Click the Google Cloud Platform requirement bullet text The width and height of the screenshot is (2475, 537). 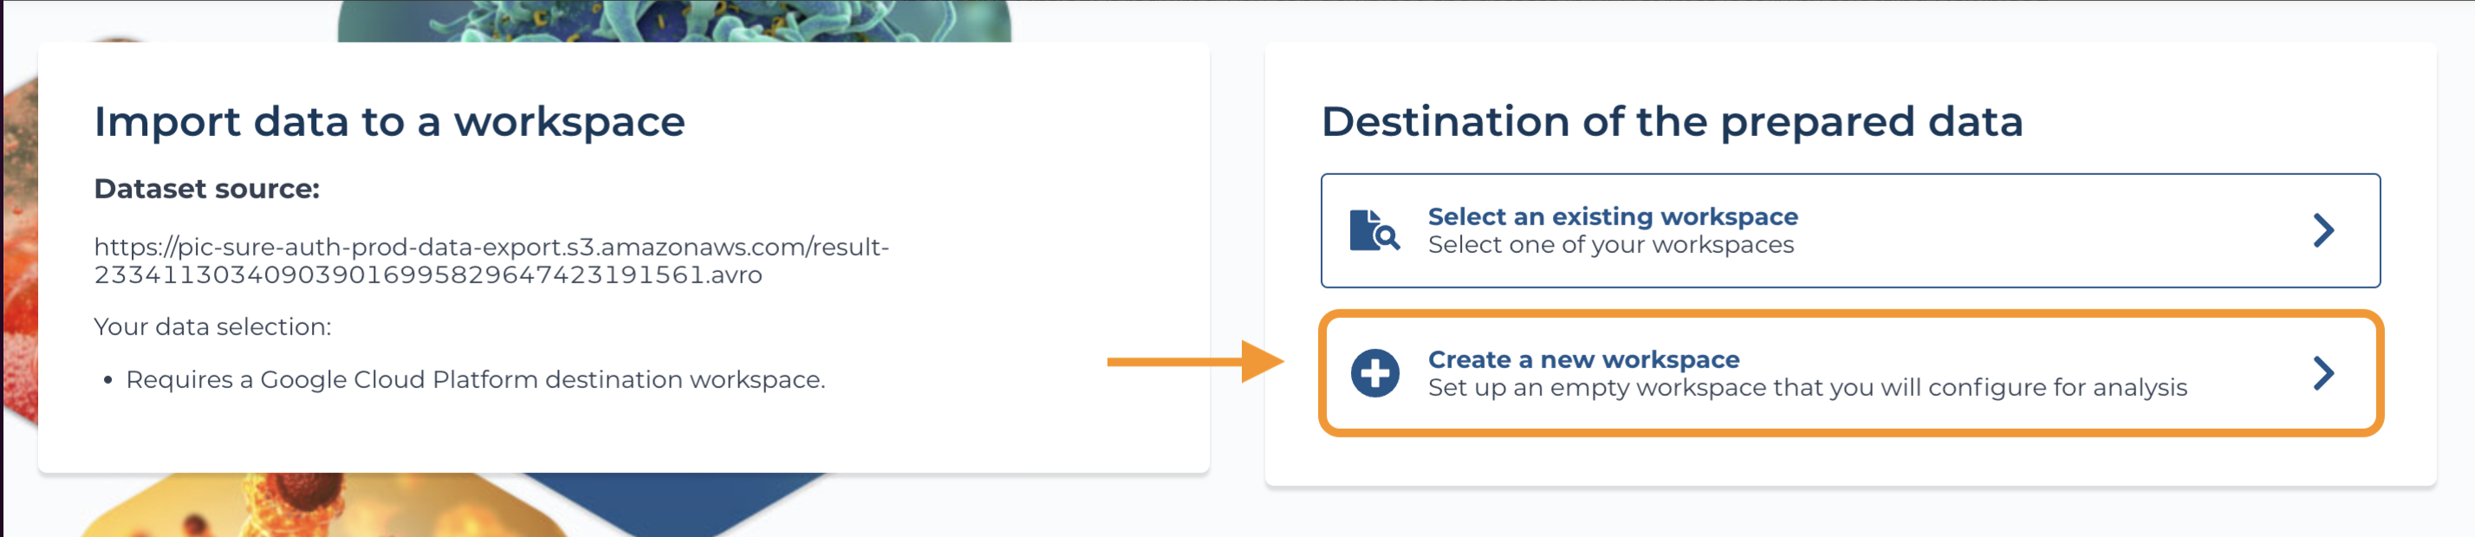[476, 379]
